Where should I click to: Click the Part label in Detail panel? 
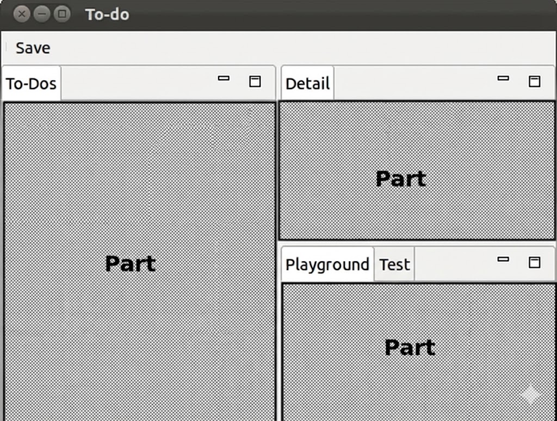click(401, 179)
